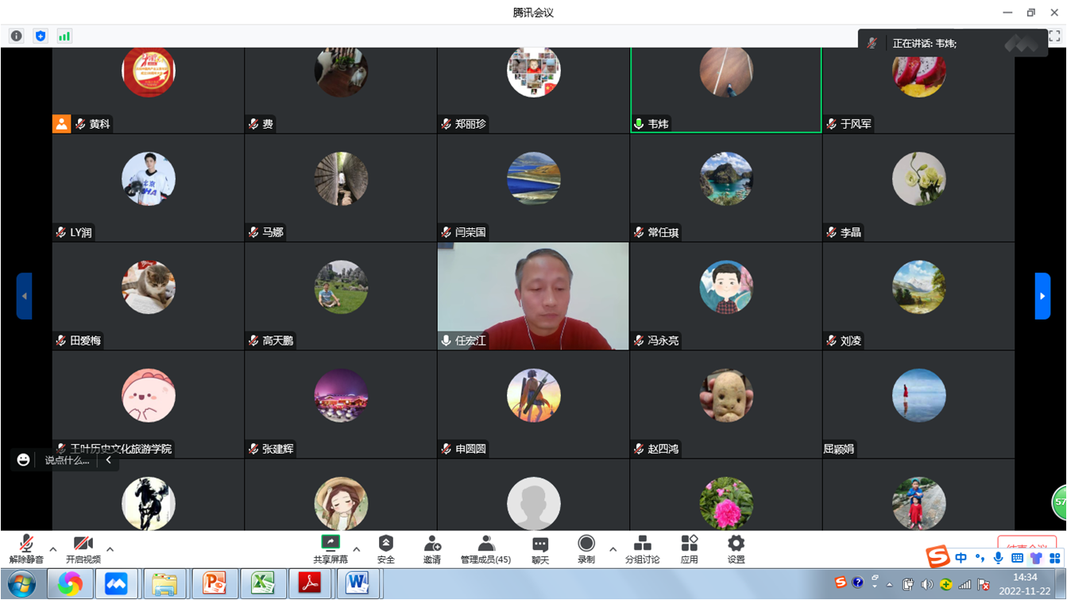The image size is (1067, 600).
Task: Go to next page of participants
Action: (1042, 296)
